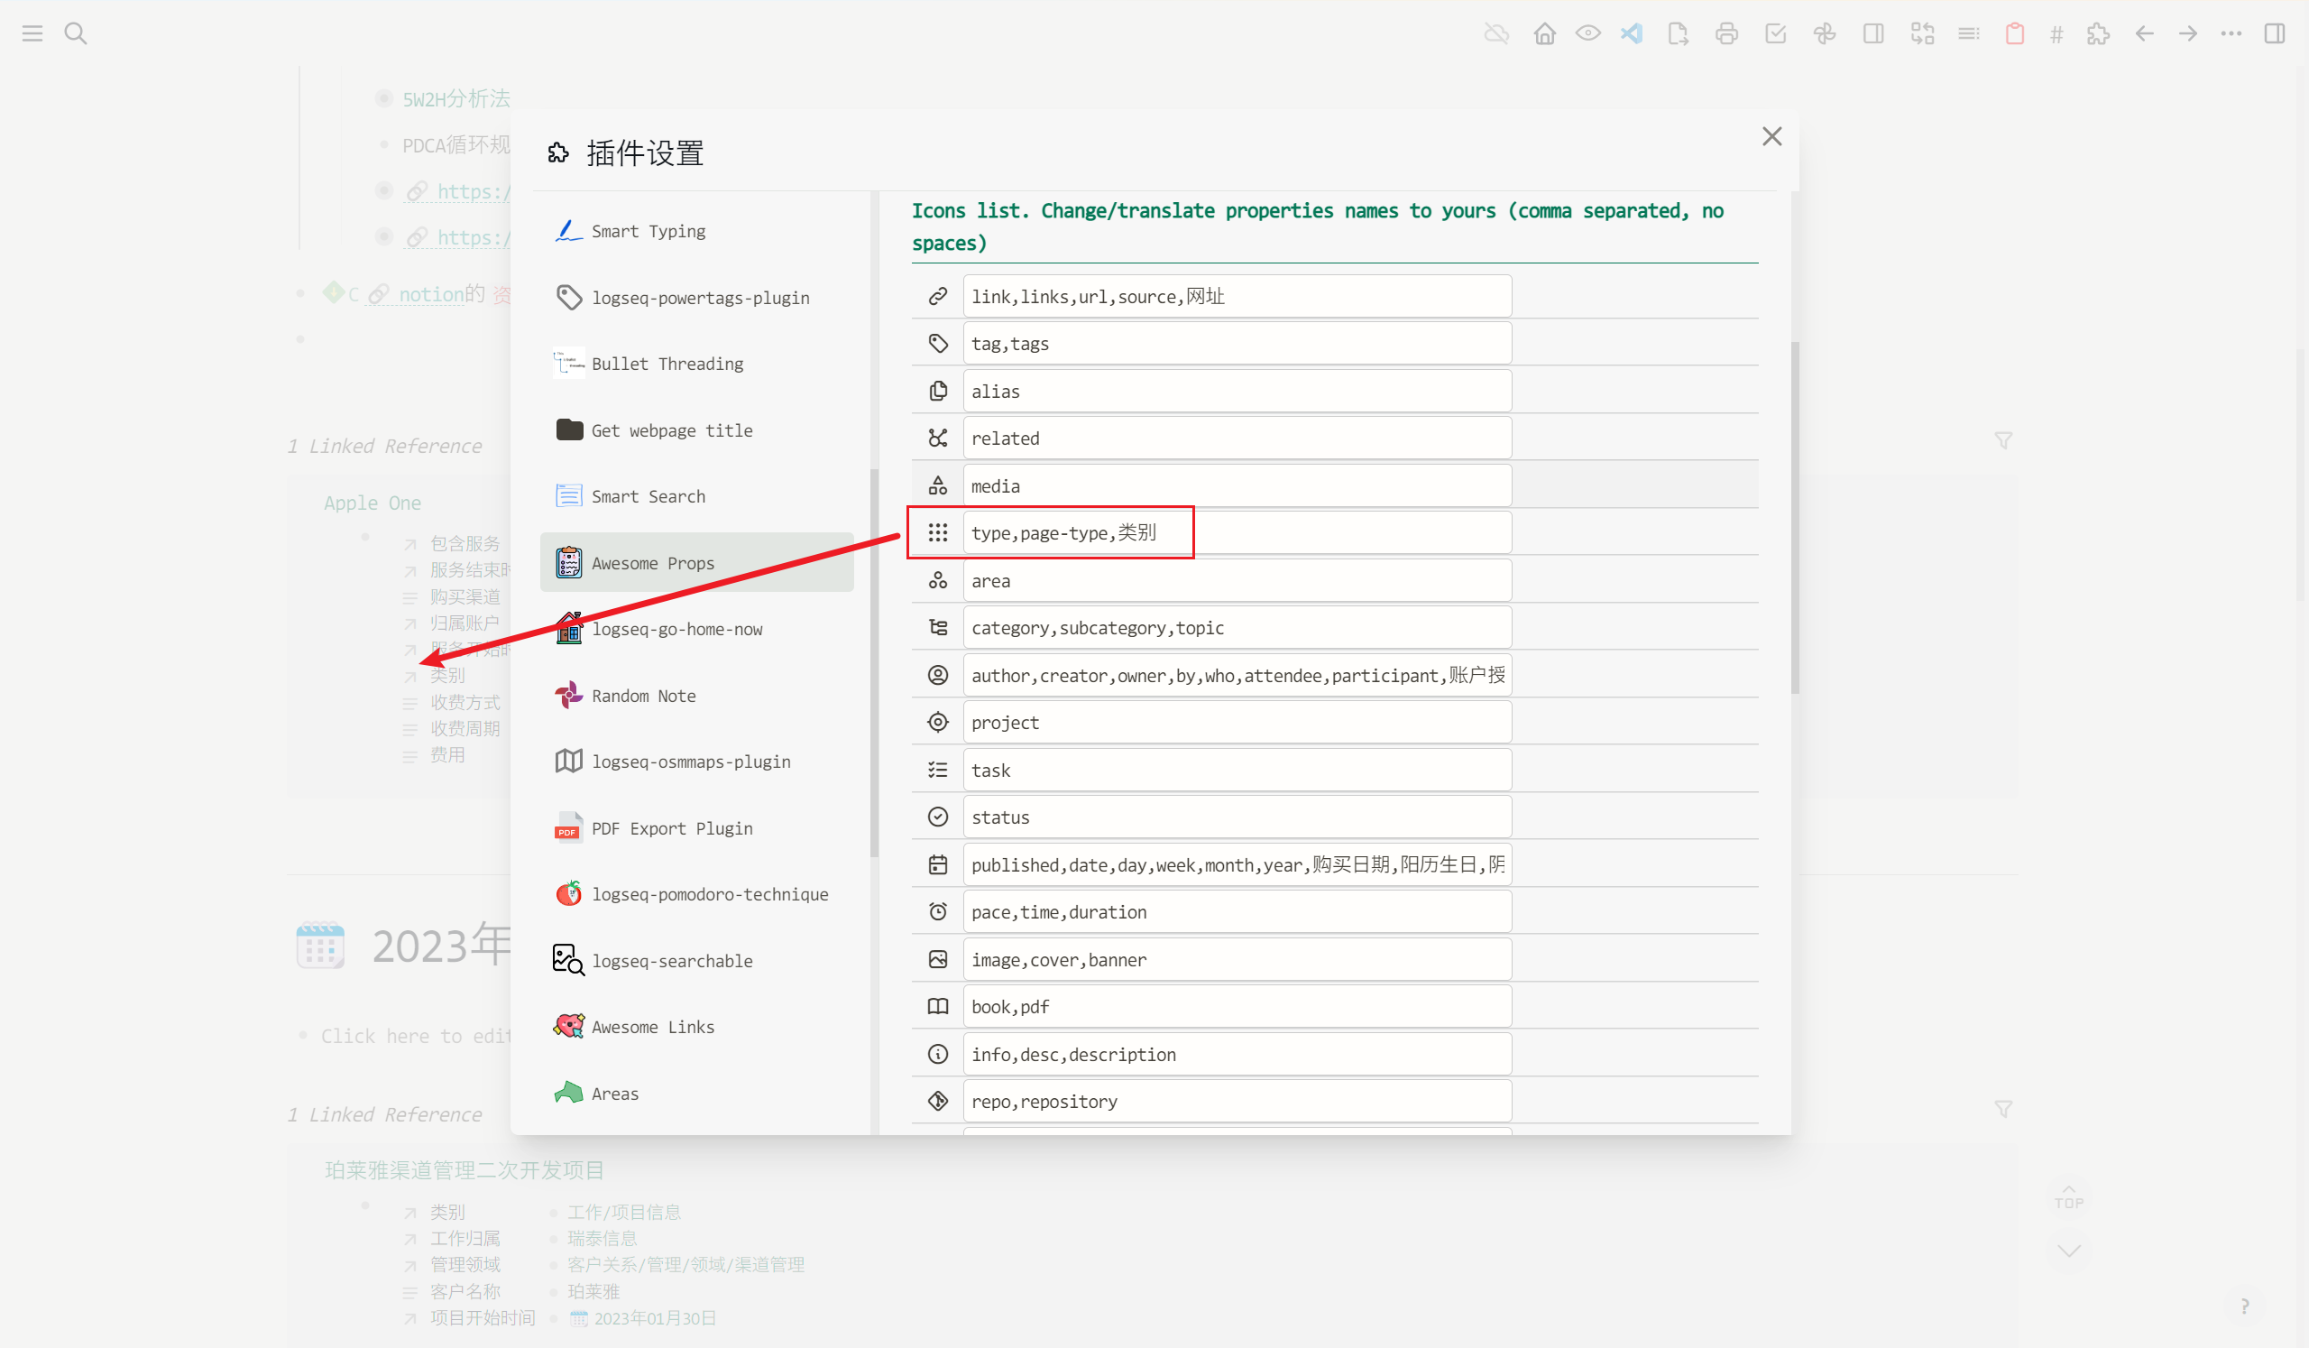Select the logseq-pomodoro-technique plugin
Screen dimensions: 2309x1348
point(709,894)
